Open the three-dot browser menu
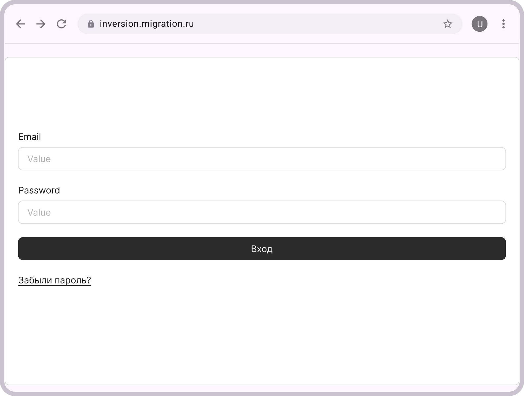This screenshot has width=524, height=396. tap(503, 24)
